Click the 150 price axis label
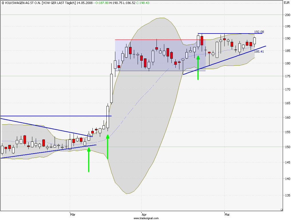Image resolution: width=293 pixels, height=220 pixels. (x=288, y=147)
